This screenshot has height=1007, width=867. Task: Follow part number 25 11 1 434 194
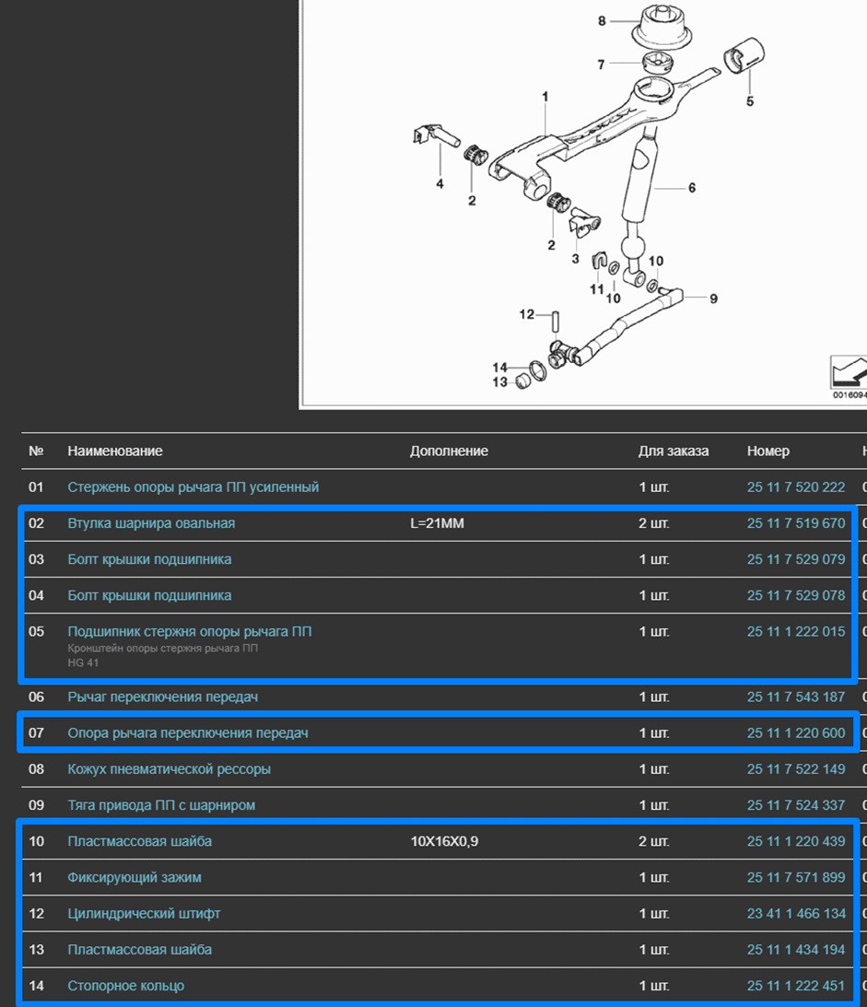point(796,949)
